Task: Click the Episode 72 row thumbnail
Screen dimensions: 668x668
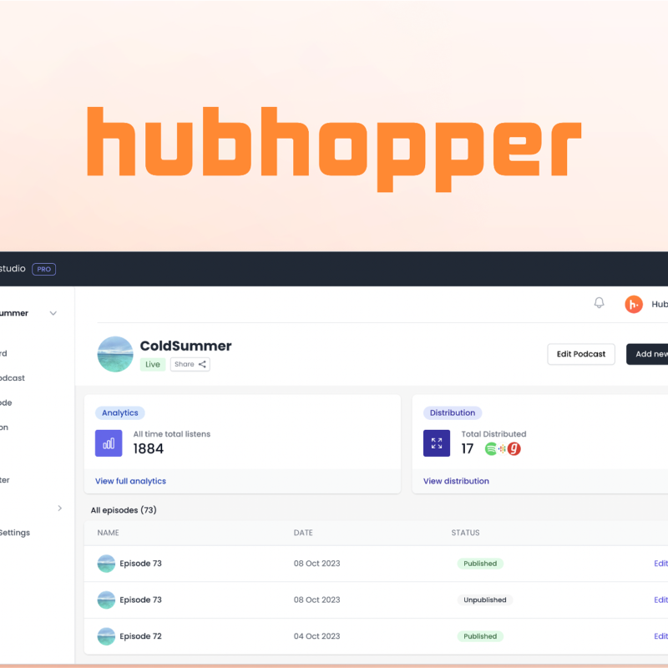Action: (x=106, y=636)
